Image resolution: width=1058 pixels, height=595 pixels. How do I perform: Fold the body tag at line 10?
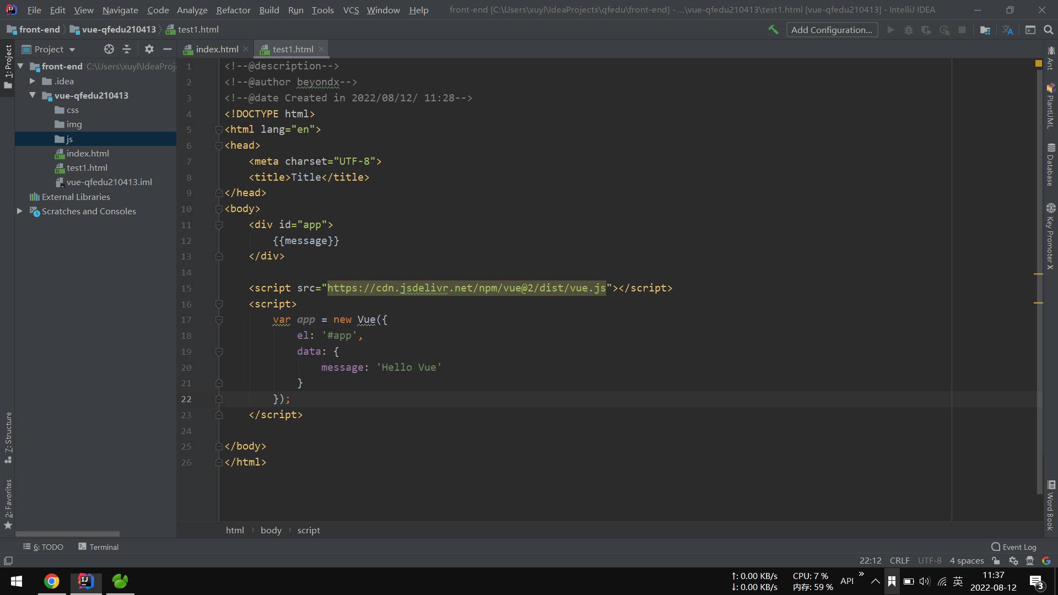(x=219, y=209)
